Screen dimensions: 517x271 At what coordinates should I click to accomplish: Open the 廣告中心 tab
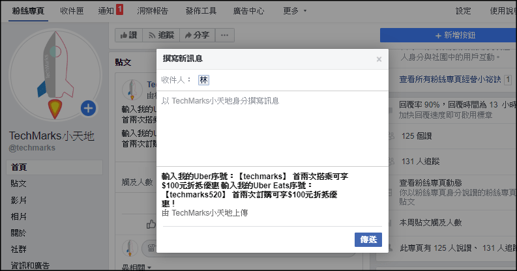click(x=248, y=11)
